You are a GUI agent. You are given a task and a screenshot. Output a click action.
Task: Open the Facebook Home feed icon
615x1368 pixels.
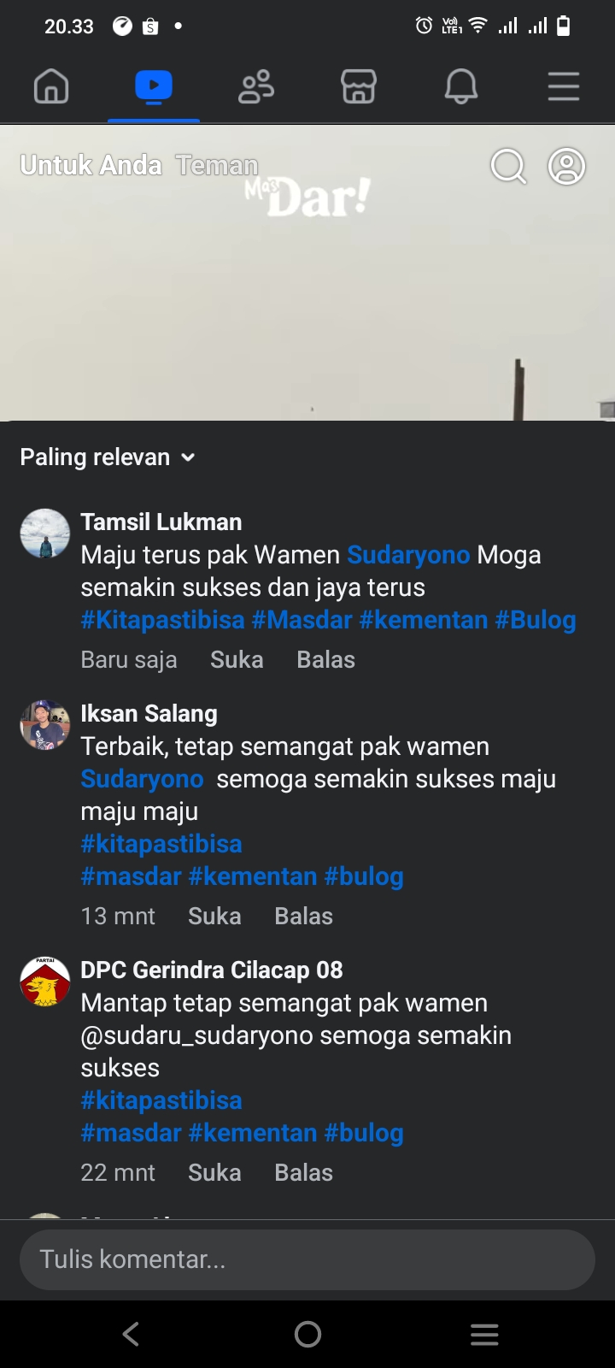click(51, 86)
